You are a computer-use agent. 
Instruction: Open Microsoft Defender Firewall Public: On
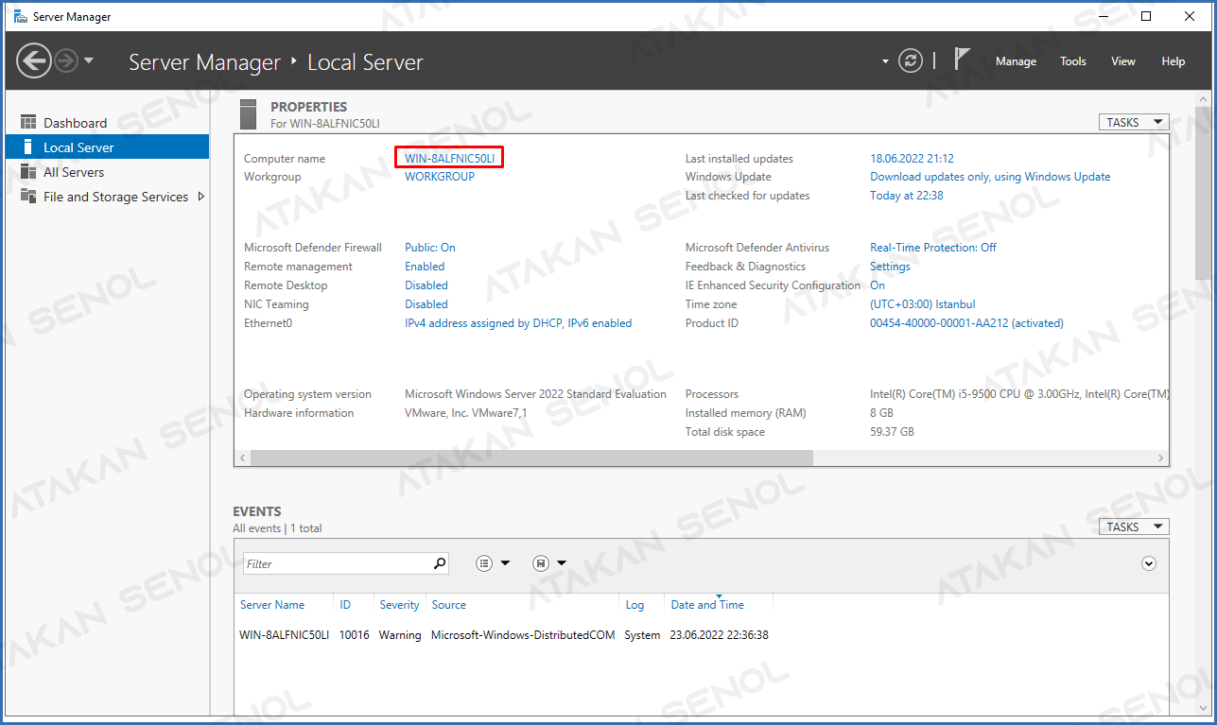[430, 248]
